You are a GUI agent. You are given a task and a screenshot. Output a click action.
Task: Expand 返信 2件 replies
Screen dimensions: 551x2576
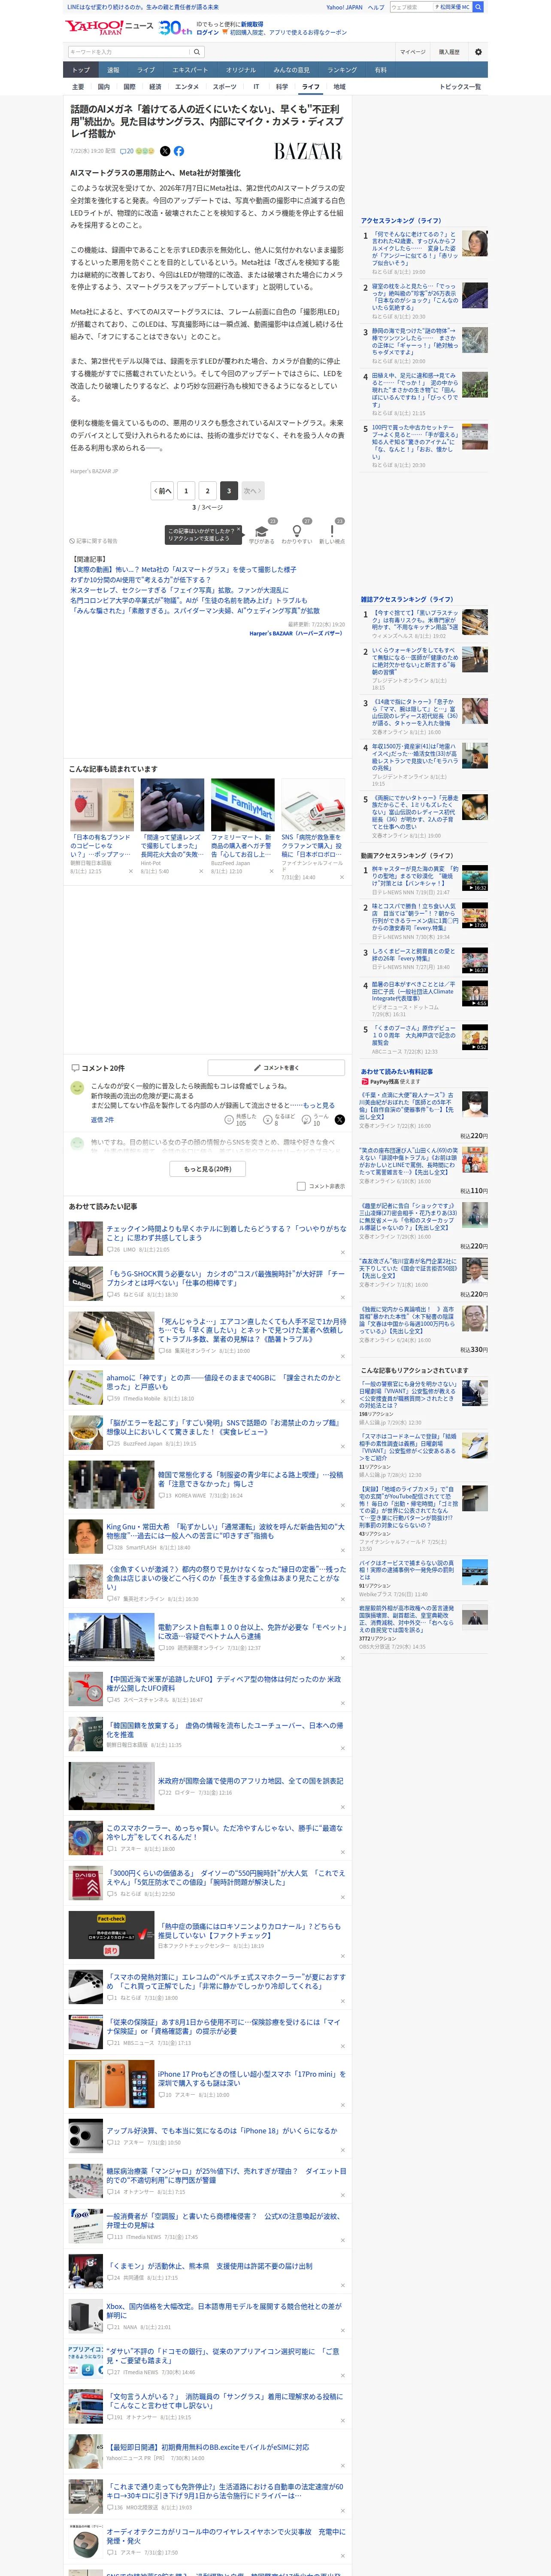pos(103,1120)
